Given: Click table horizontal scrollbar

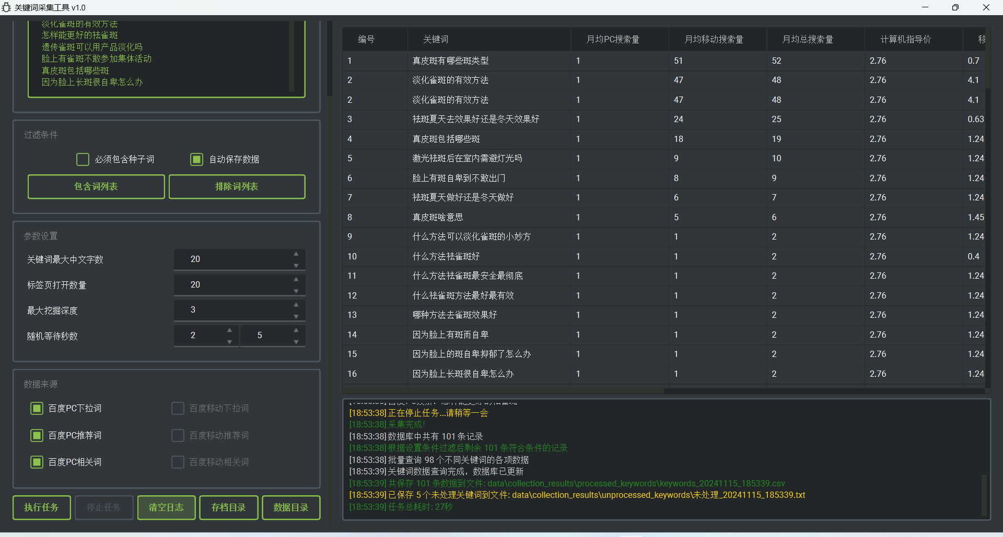Looking at the screenshot, I should [503, 390].
